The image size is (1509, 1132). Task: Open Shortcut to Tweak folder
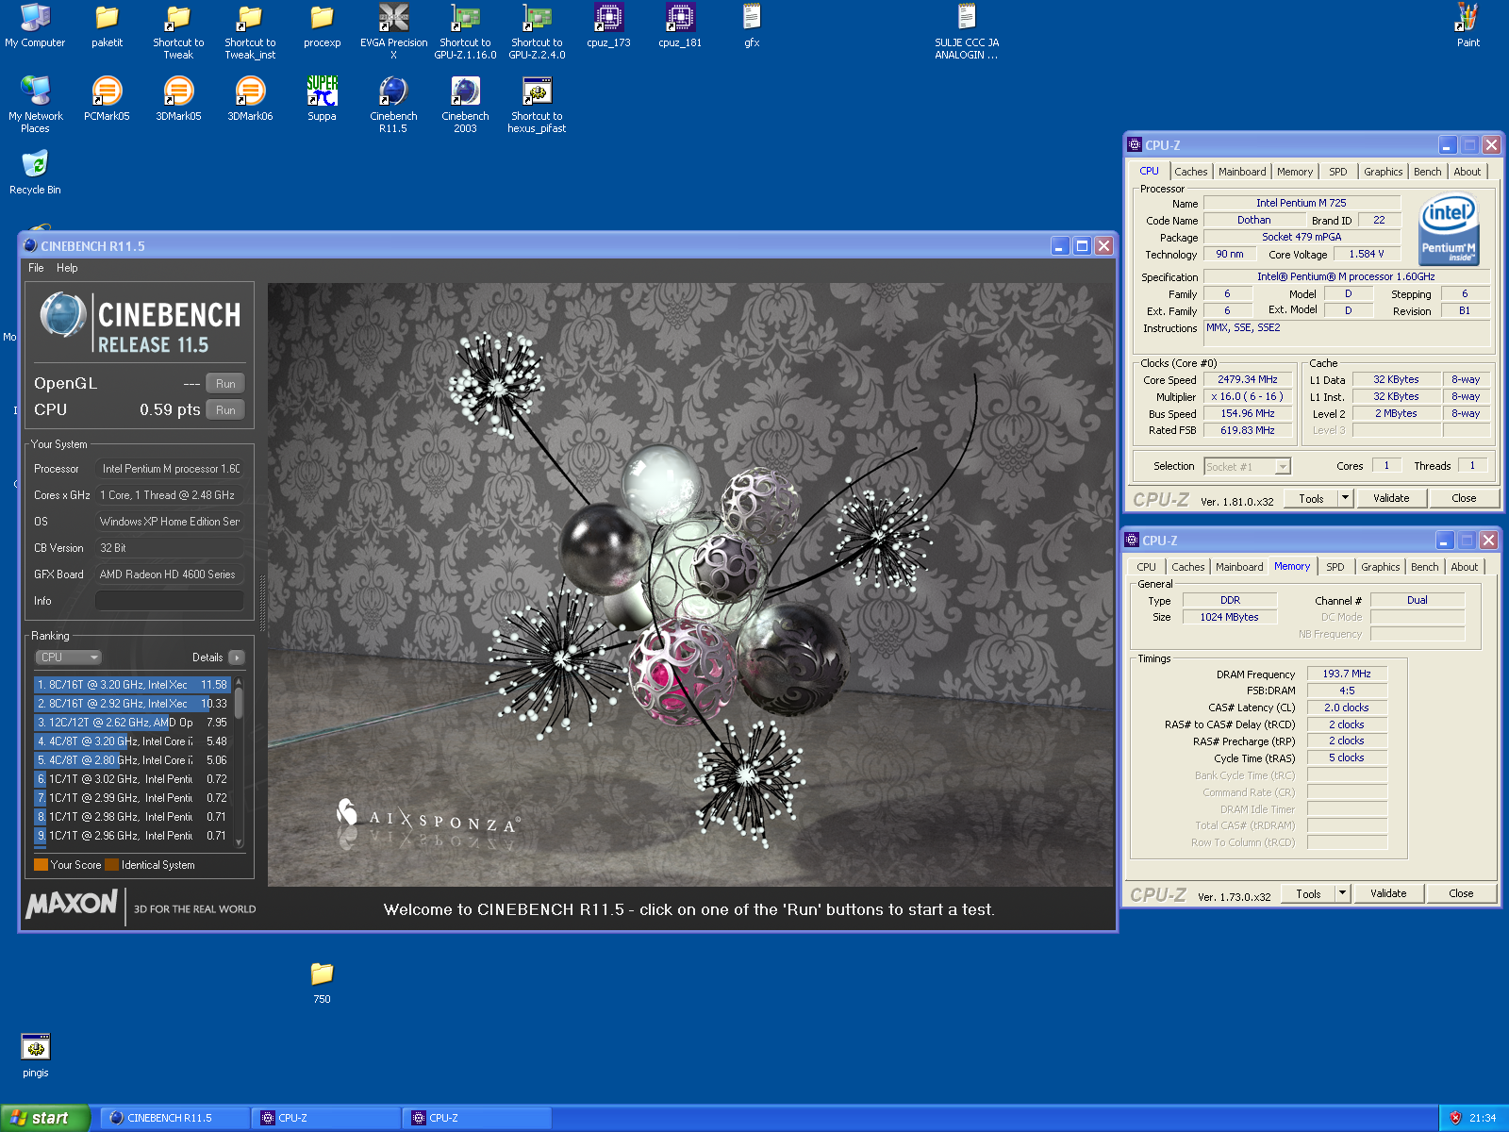[178, 31]
